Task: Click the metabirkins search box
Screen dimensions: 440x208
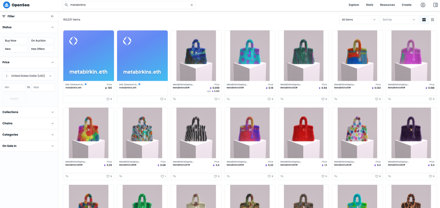Action: coord(129,5)
